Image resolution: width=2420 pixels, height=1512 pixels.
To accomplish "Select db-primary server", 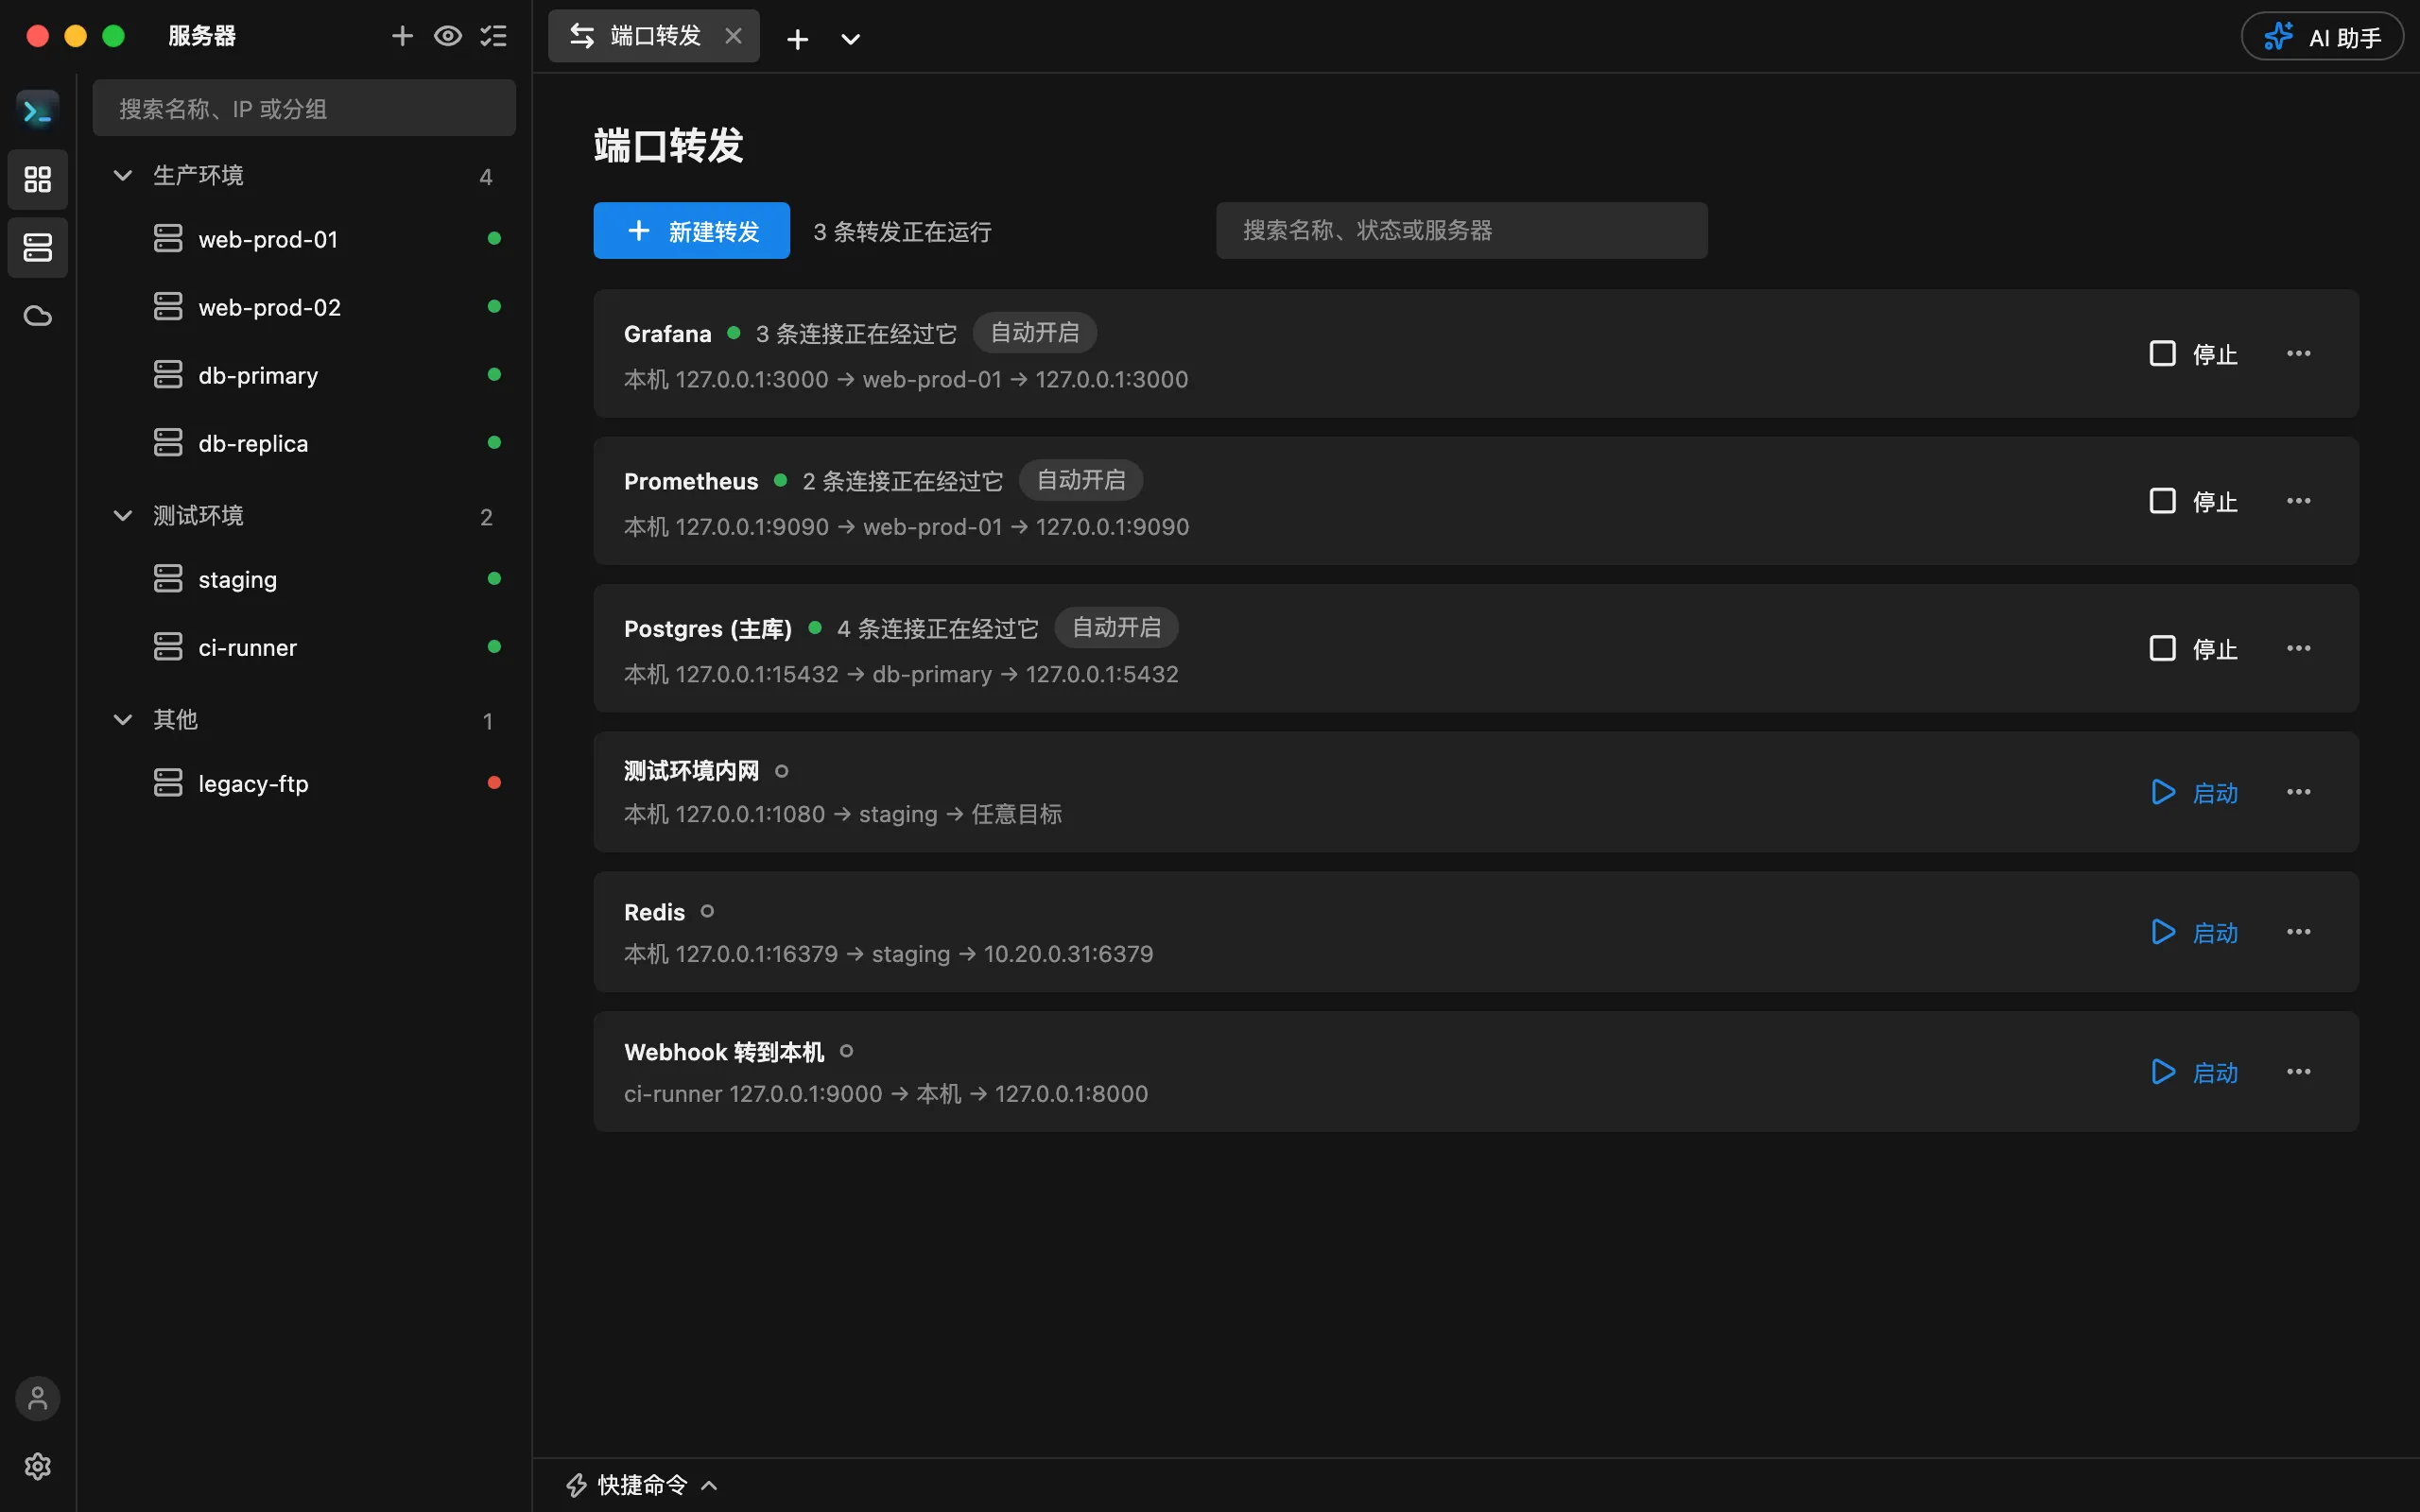I will coord(304,375).
